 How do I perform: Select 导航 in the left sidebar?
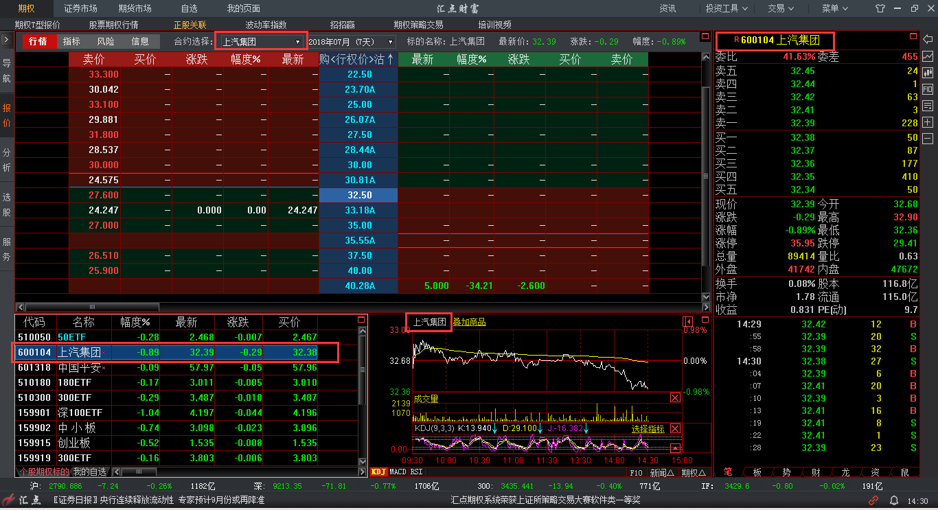tap(6, 71)
